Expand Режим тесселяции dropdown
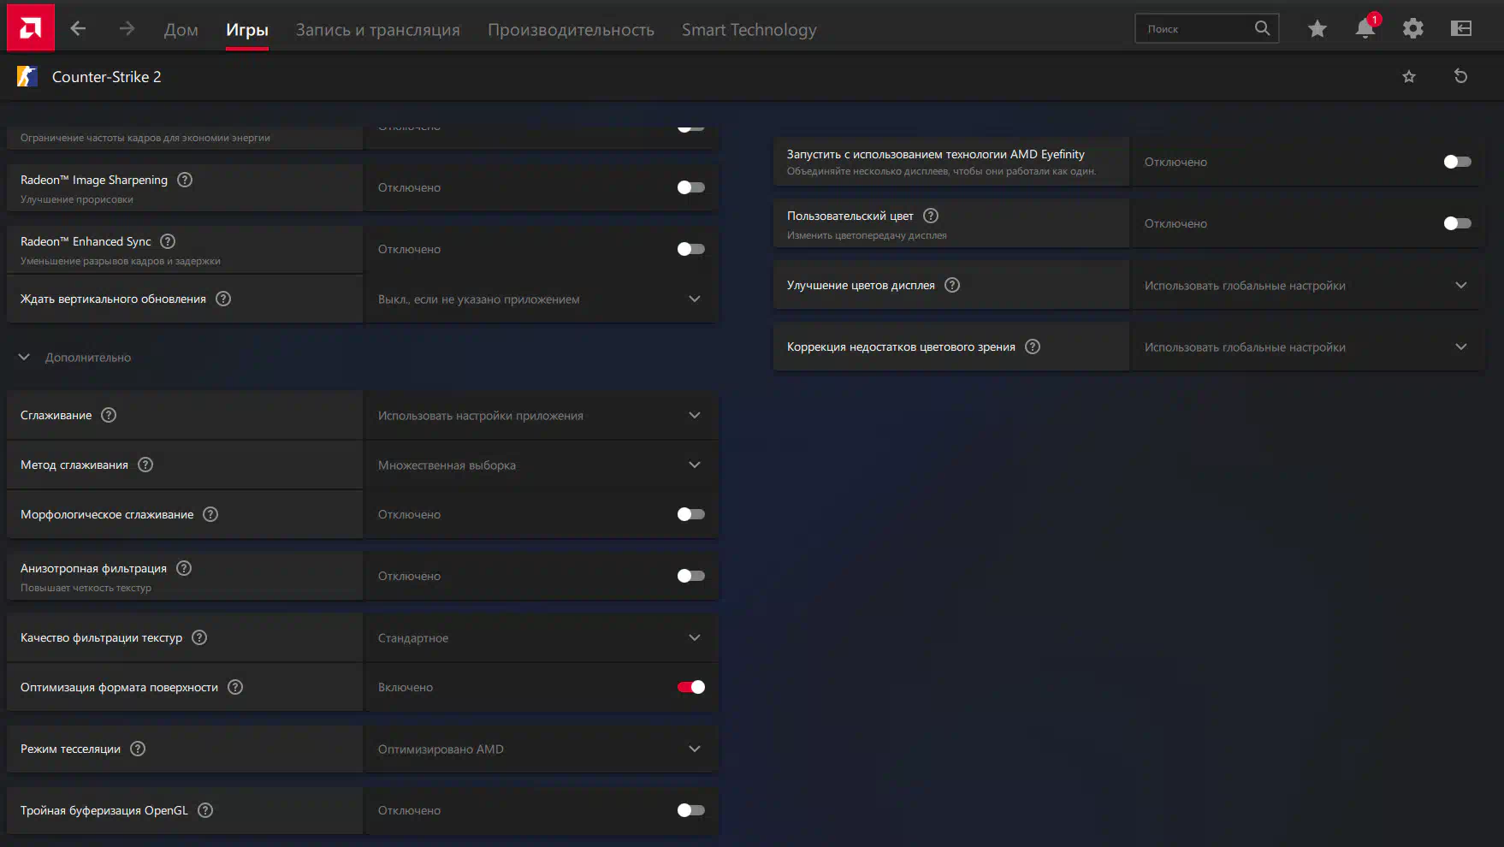 (x=541, y=749)
